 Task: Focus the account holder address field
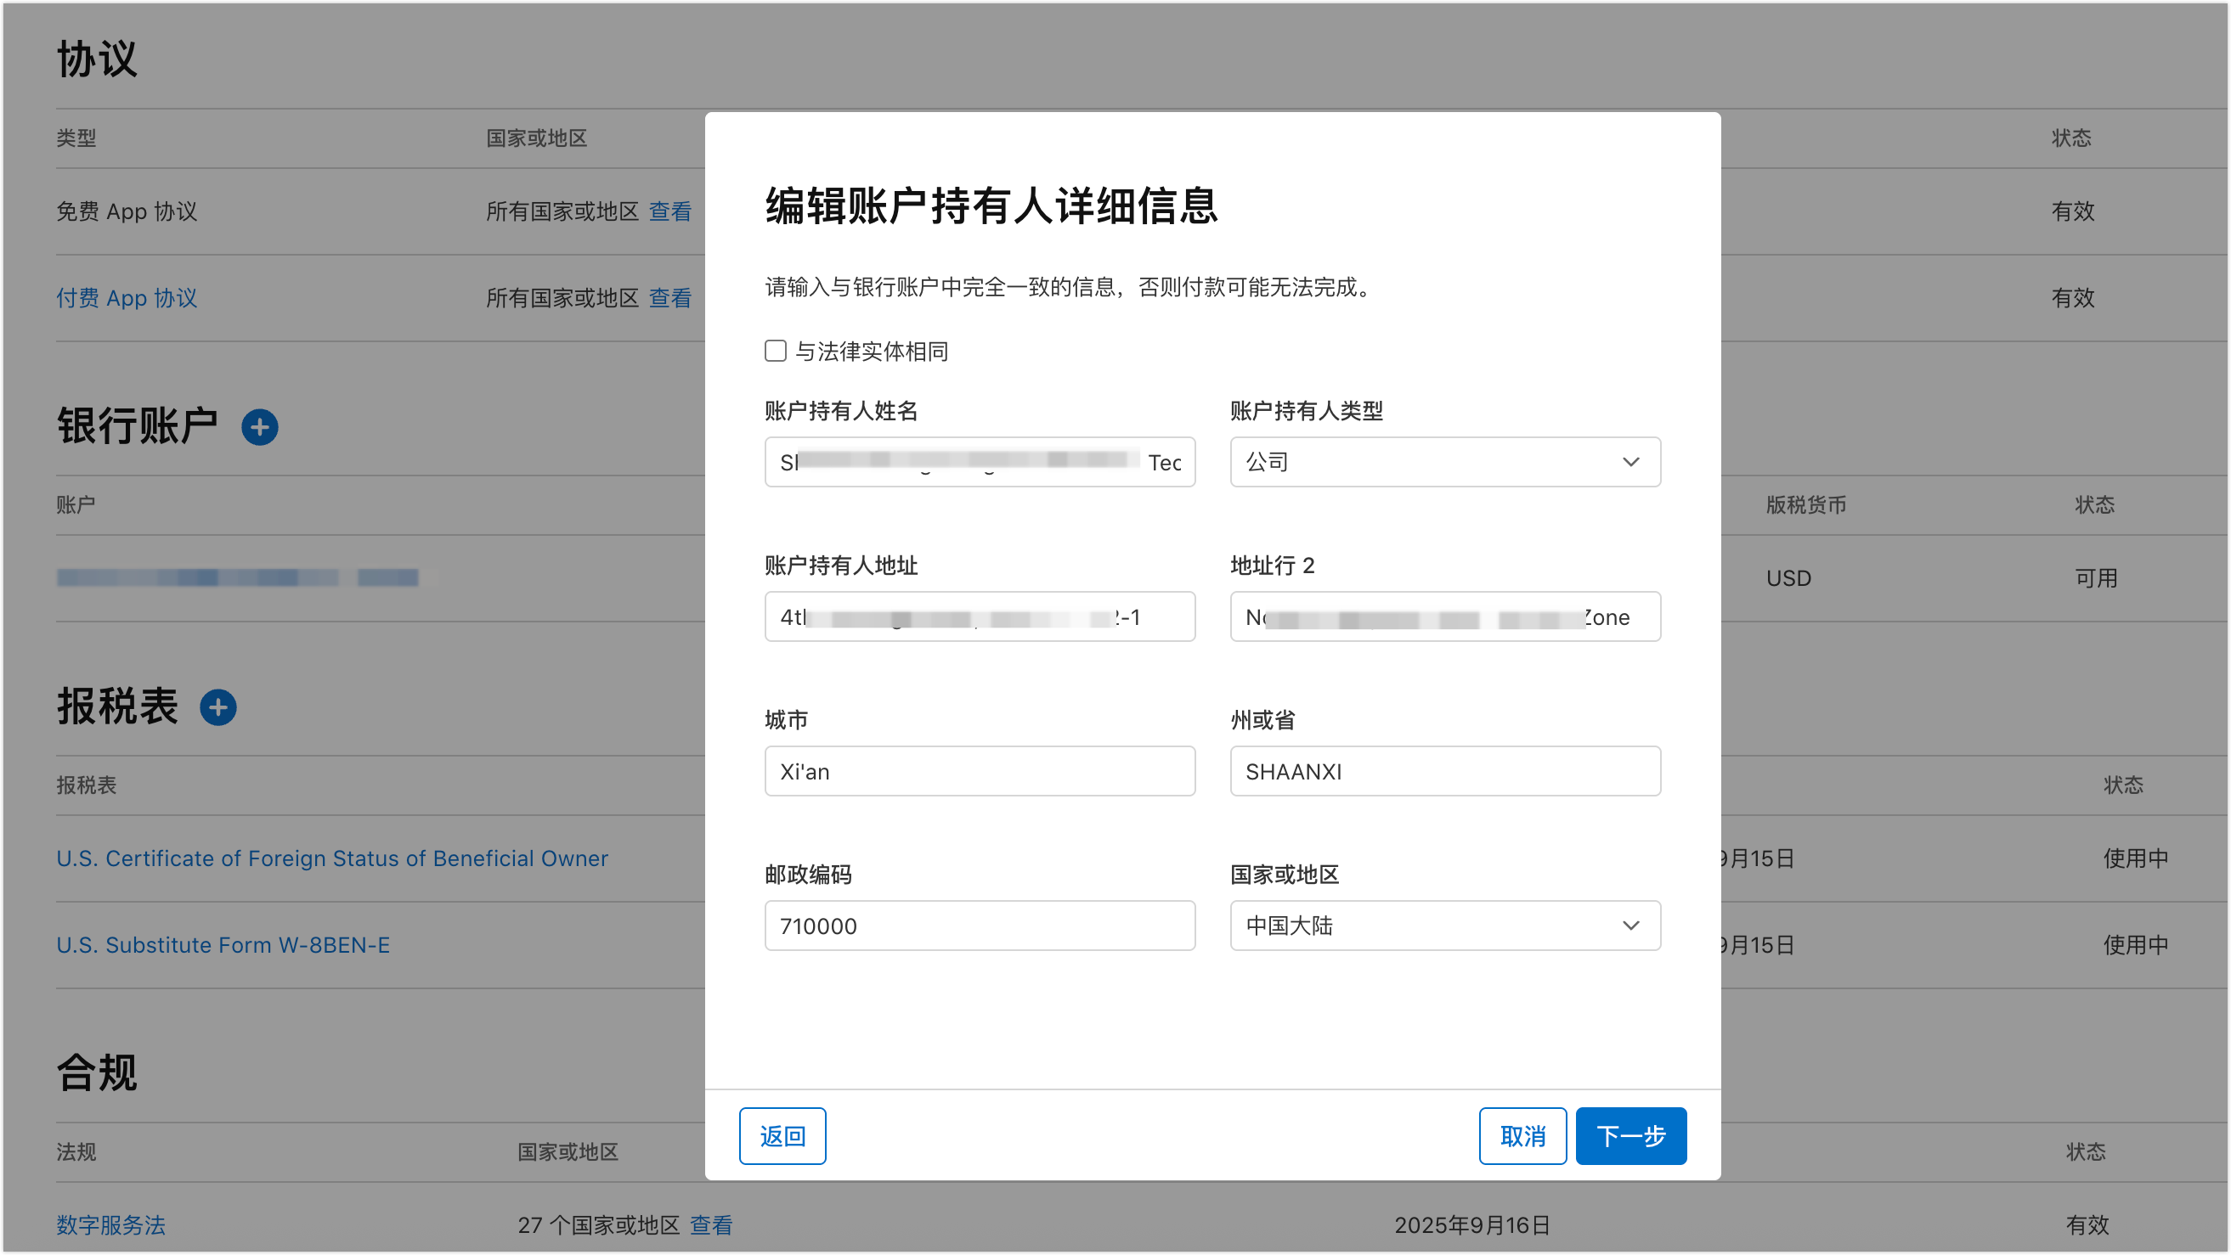[x=979, y=617]
